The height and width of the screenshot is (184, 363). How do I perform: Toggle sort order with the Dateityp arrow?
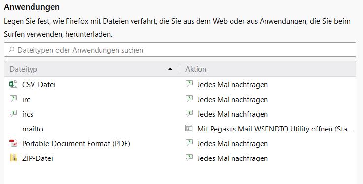pyautogui.click(x=170, y=69)
